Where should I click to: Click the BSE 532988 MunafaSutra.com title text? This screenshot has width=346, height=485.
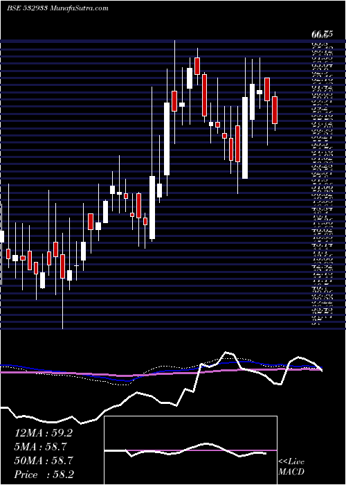click(57, 8)
